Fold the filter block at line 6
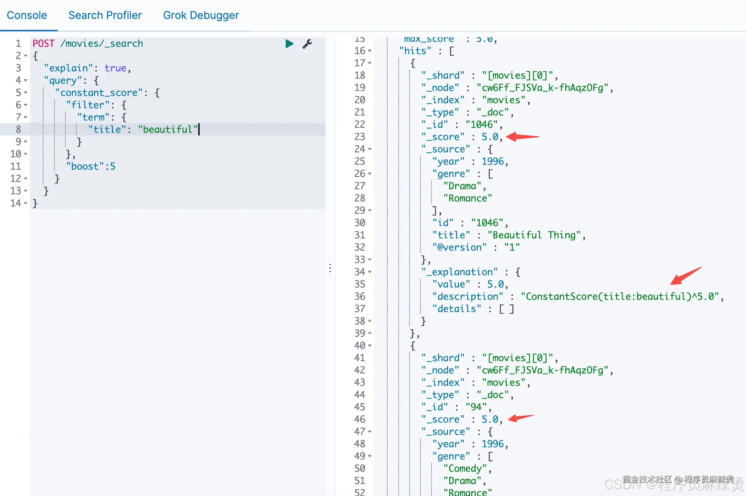Image resolution: width=746 pixels, height=496 pixels. pyautogui.click(x=26, y=105)
